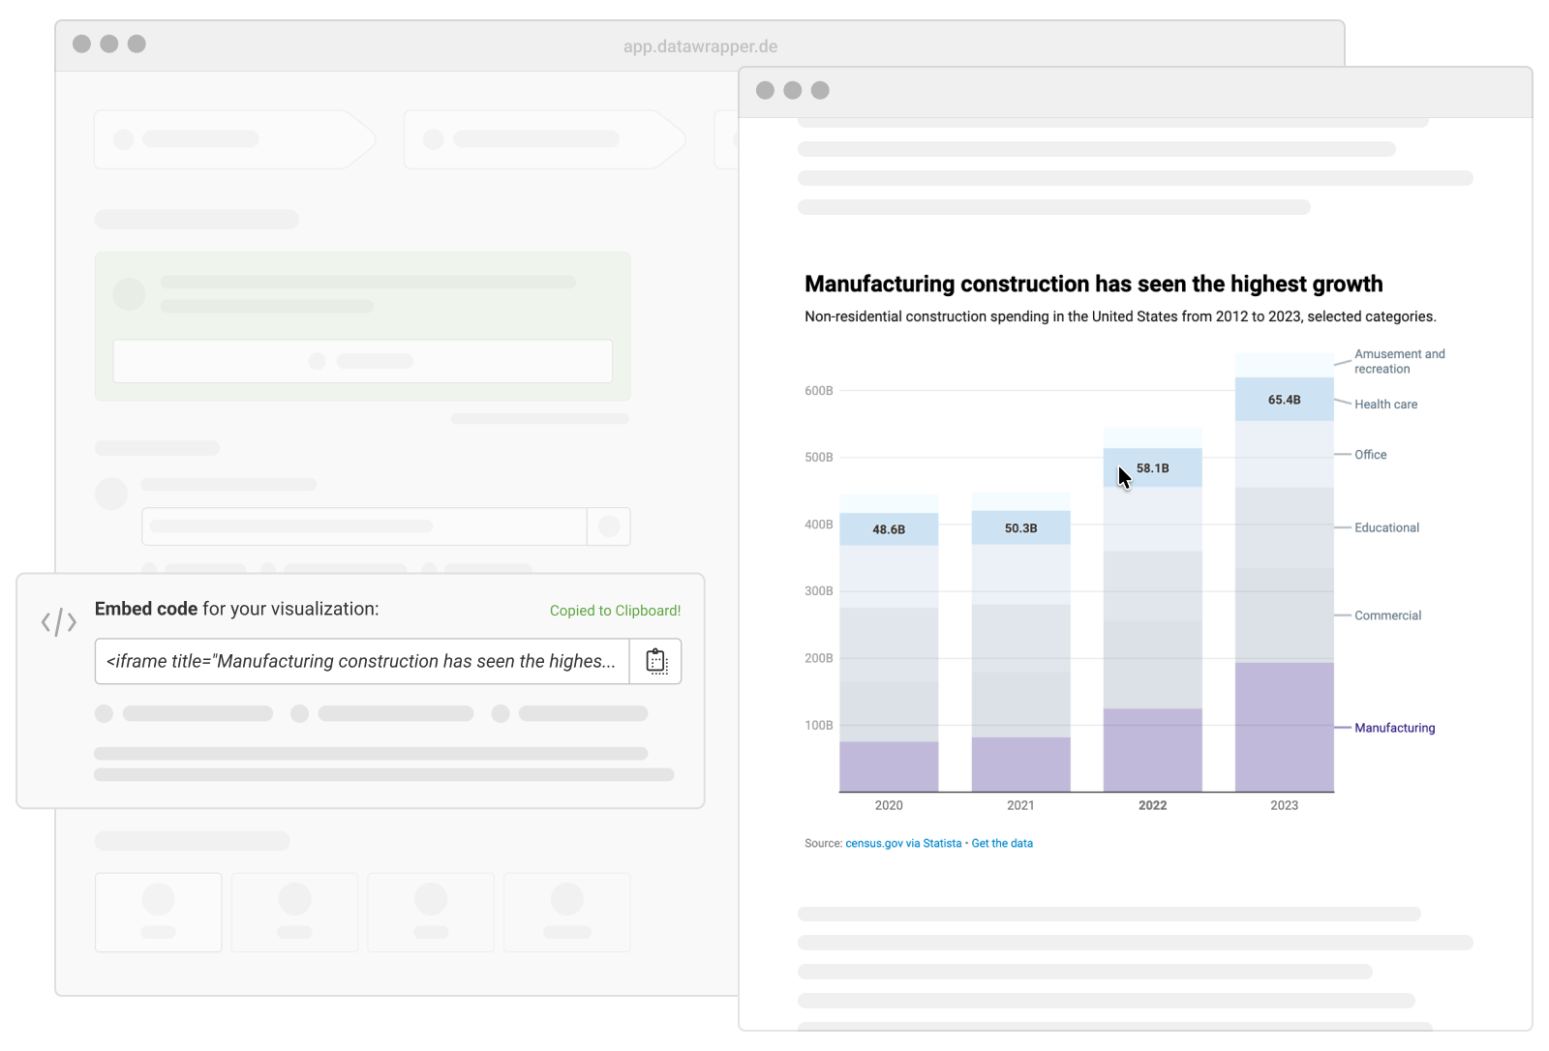
Task: Click the Manufacturing legend label
Action: click(x=1394, y=728)
